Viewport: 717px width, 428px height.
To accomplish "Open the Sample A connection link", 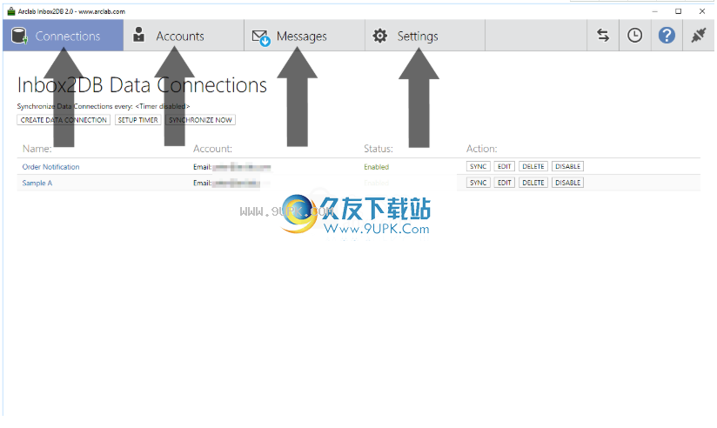I will tap(37, 183).
